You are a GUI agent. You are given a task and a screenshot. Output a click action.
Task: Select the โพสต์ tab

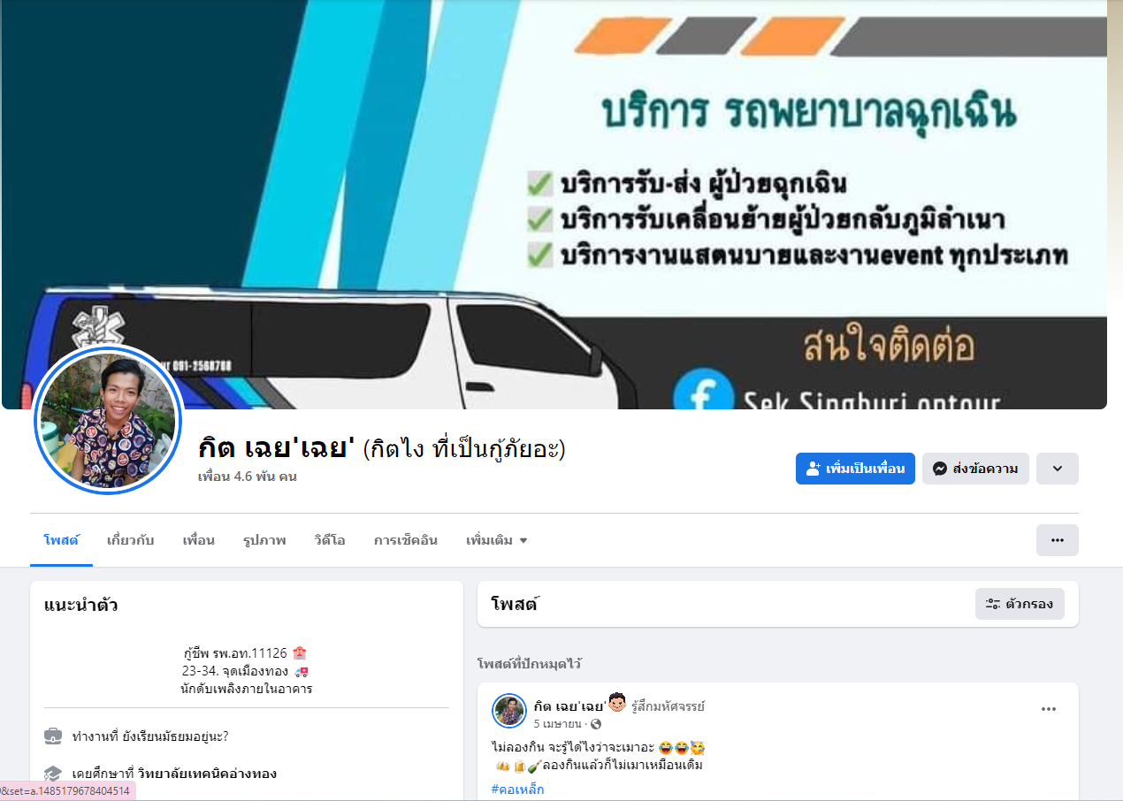(61, 540)
